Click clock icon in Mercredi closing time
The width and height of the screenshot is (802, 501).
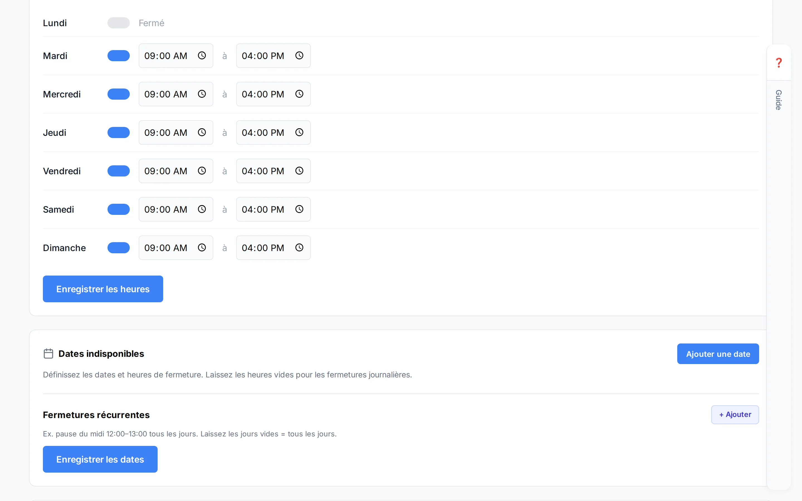tap(299, 94)
